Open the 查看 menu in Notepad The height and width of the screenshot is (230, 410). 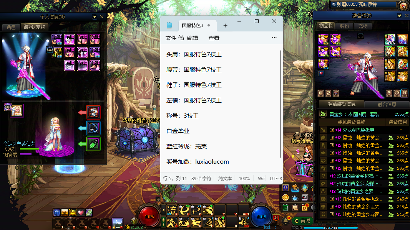click(x=214, y=38)
